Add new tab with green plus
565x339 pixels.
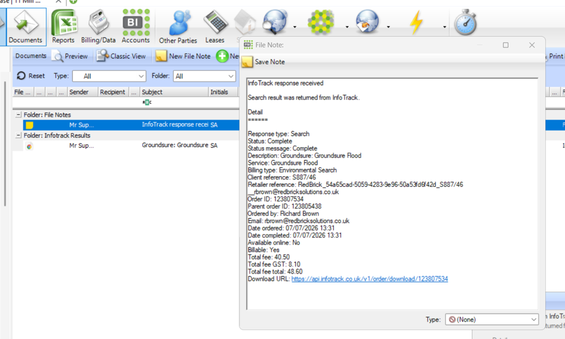73,2
